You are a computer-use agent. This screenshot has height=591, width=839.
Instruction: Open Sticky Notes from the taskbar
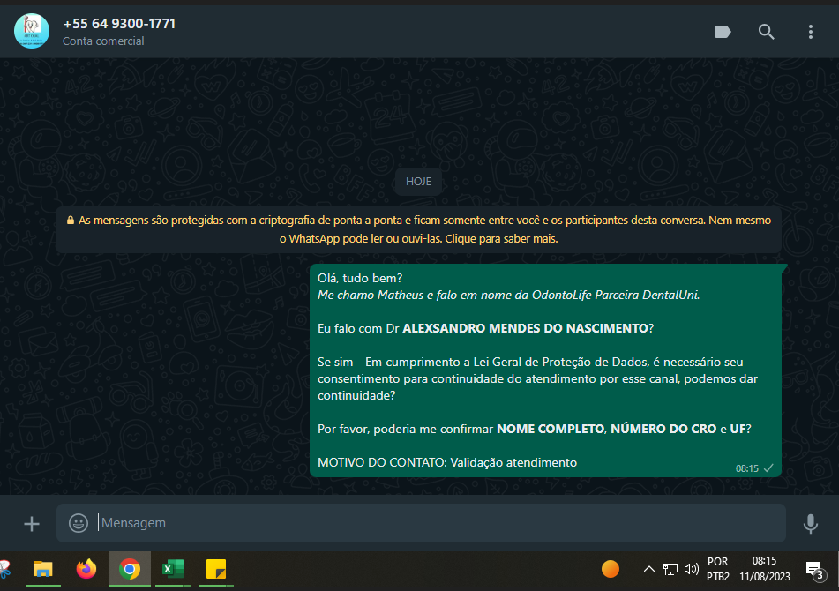(216, 569)
